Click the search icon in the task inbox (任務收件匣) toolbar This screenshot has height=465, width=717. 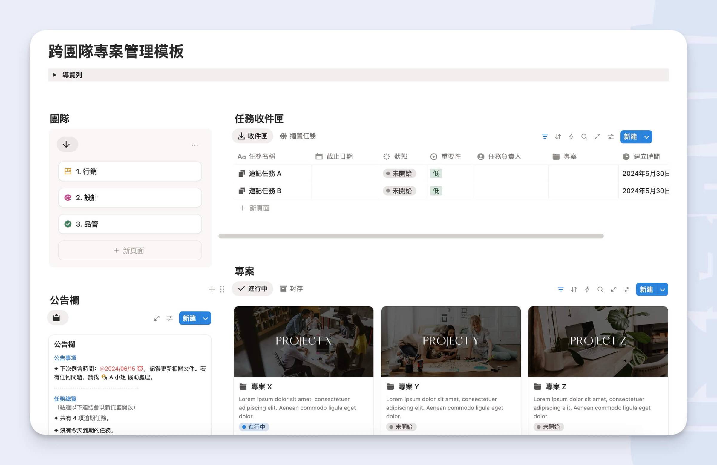click(x=584, y=137)
